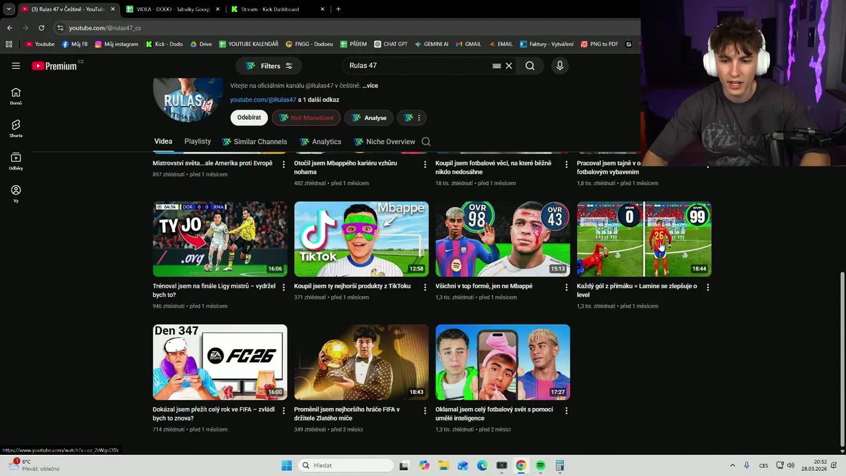This screenshot has width=846, height=476.
Task: Open options menu for 'Všichni v top formě'
Action: [566, 287]
